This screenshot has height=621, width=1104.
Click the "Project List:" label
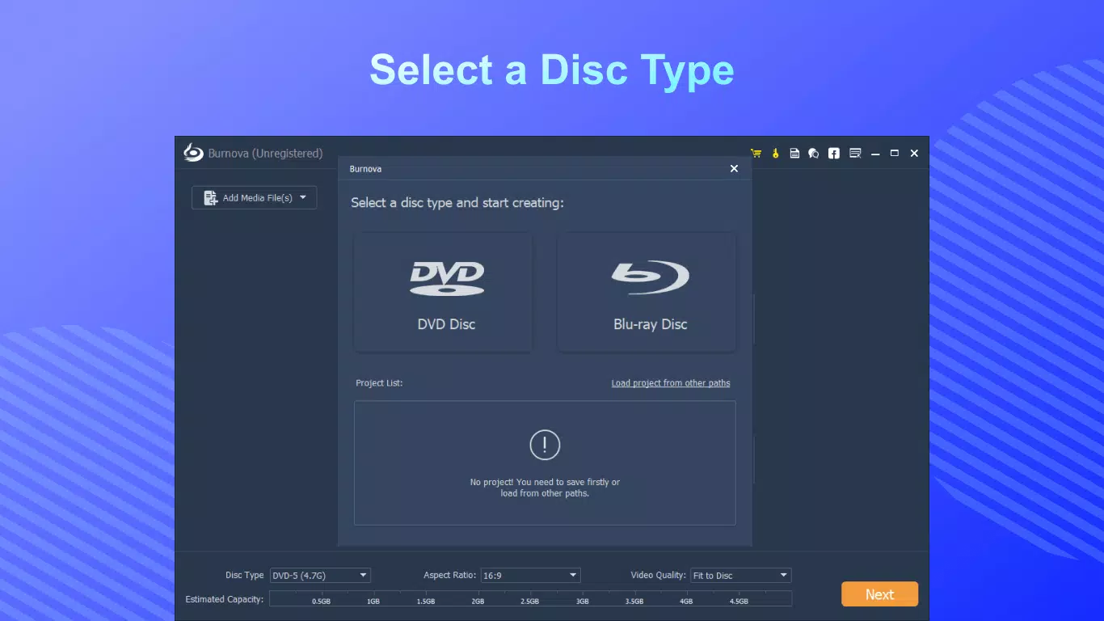click(x=379, y=383)
